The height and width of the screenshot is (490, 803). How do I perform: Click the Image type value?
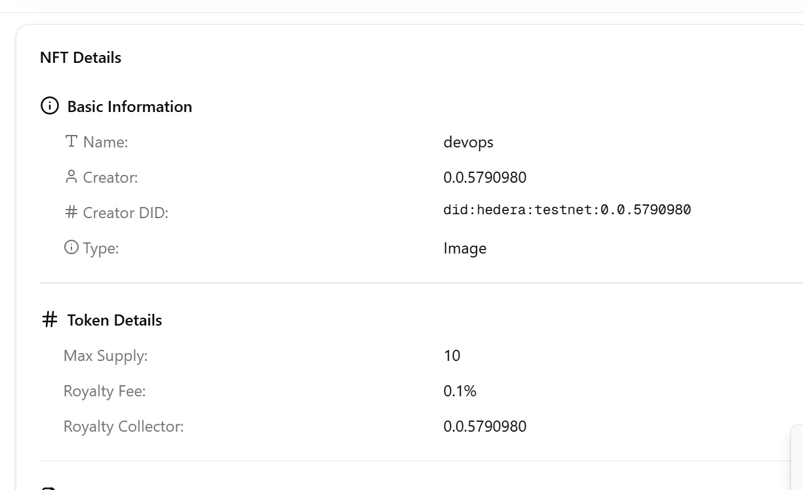click(x=465, y=248)
